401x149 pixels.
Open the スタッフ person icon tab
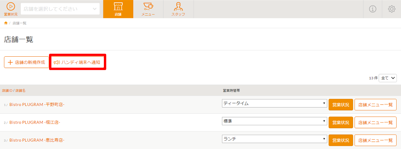tap(178, 9)
